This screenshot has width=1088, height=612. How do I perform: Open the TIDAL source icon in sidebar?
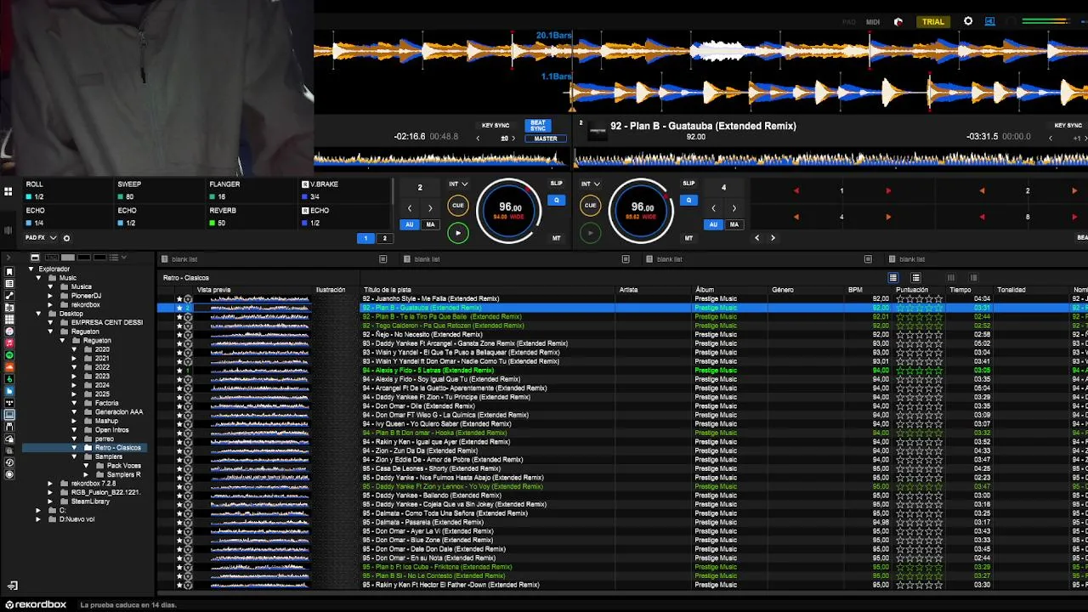pyautogui.click(x=9, y=403)
